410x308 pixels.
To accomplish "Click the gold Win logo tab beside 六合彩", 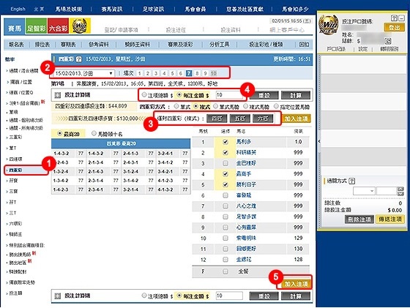I will [x=80, y=26].
